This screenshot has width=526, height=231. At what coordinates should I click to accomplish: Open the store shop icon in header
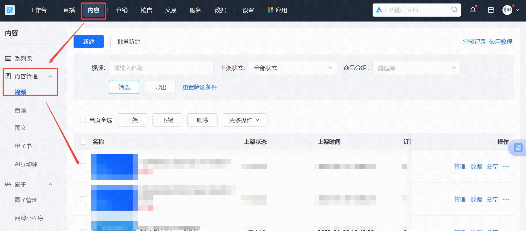tap(491, 10)
